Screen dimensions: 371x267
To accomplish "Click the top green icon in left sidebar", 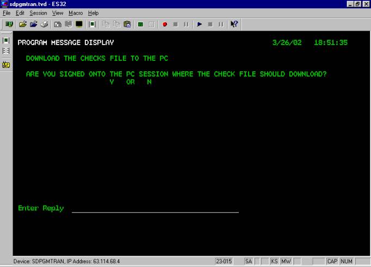I will [6, 40].
